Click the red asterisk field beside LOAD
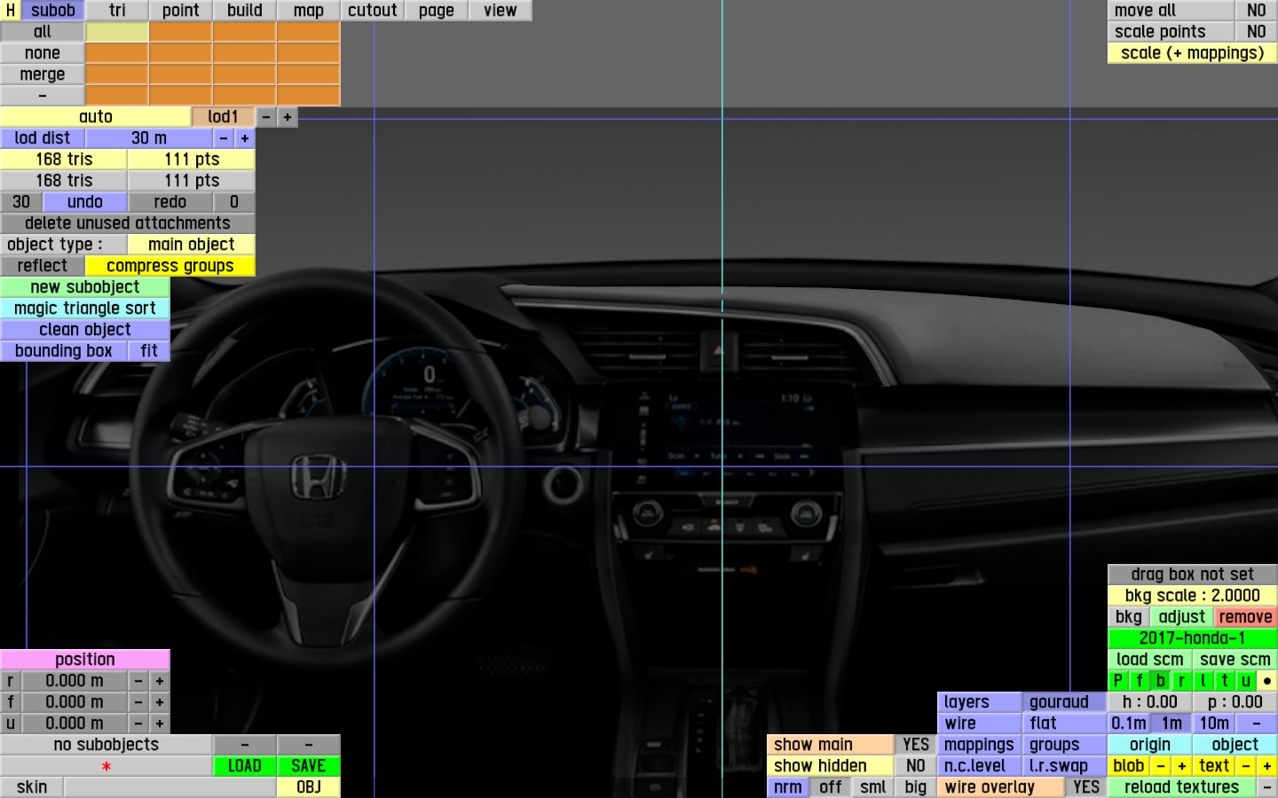This screenshot has height=798, width=1278. click(106, 766)
